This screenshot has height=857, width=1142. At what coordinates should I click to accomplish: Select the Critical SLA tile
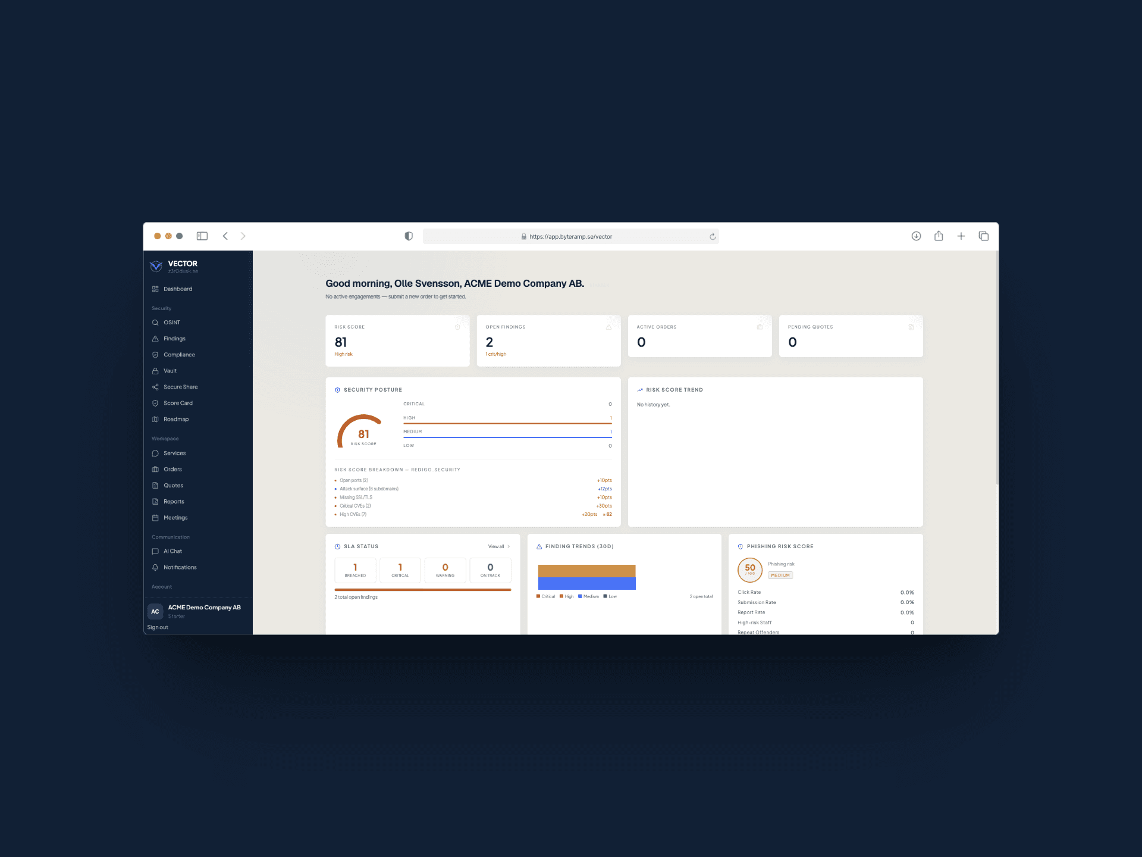pyautogui.click(x=400, y=570)
